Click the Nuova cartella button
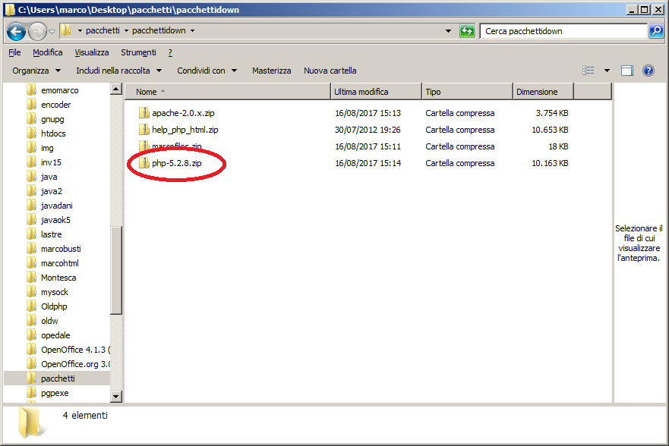The width and height of the screenshot is (669, 446). (330, 71)
